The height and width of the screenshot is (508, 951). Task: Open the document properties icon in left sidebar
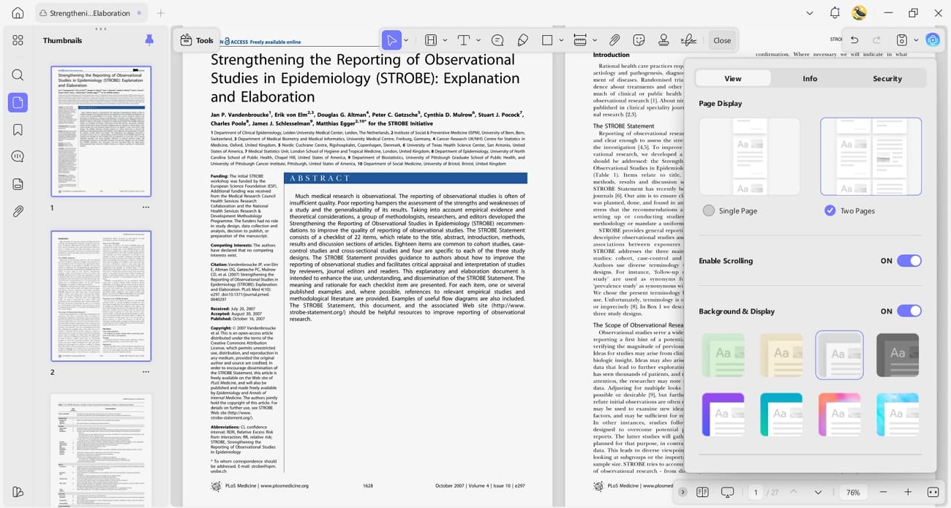point(18,183)
